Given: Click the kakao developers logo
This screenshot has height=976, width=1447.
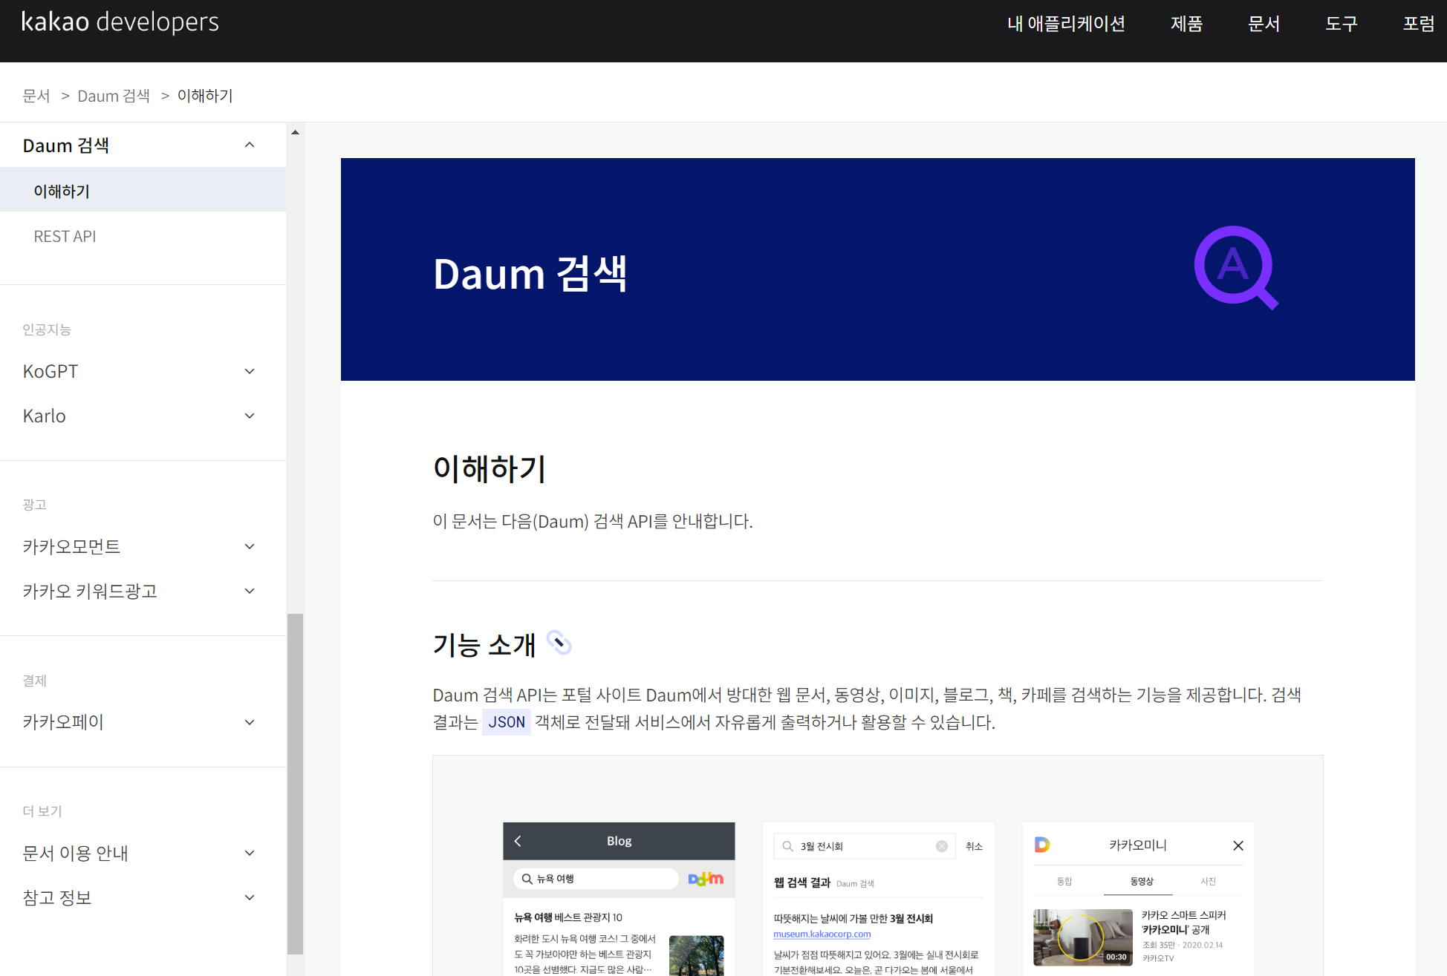Looking at the screenshot, I should pos(120,22).
